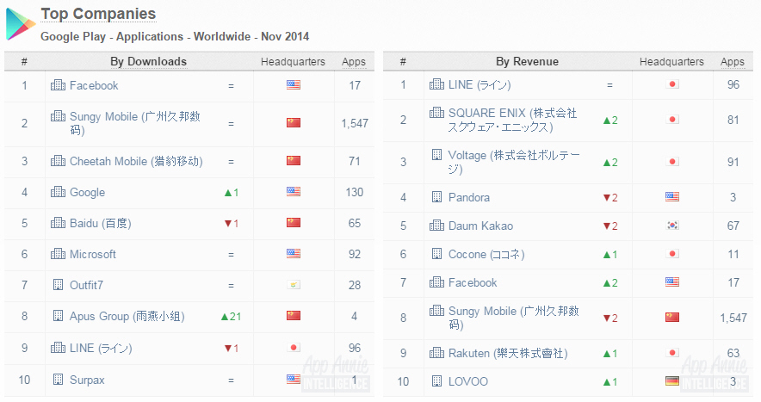Image resolution: width=761 pixels, height=402 pixels.
Task: Open the Apus Group company link
Action: 127,316
